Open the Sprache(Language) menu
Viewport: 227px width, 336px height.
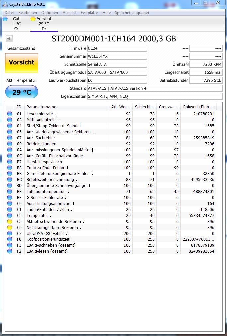pyautogui.click(x=132, y=13)
